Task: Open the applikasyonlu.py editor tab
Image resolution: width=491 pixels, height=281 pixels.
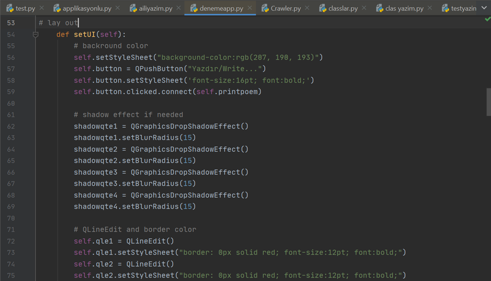Action: pyautogui.click(x=87, y=8)
